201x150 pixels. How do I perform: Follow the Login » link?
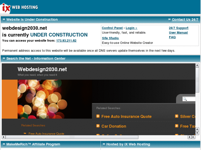click(x=131, y=28)
